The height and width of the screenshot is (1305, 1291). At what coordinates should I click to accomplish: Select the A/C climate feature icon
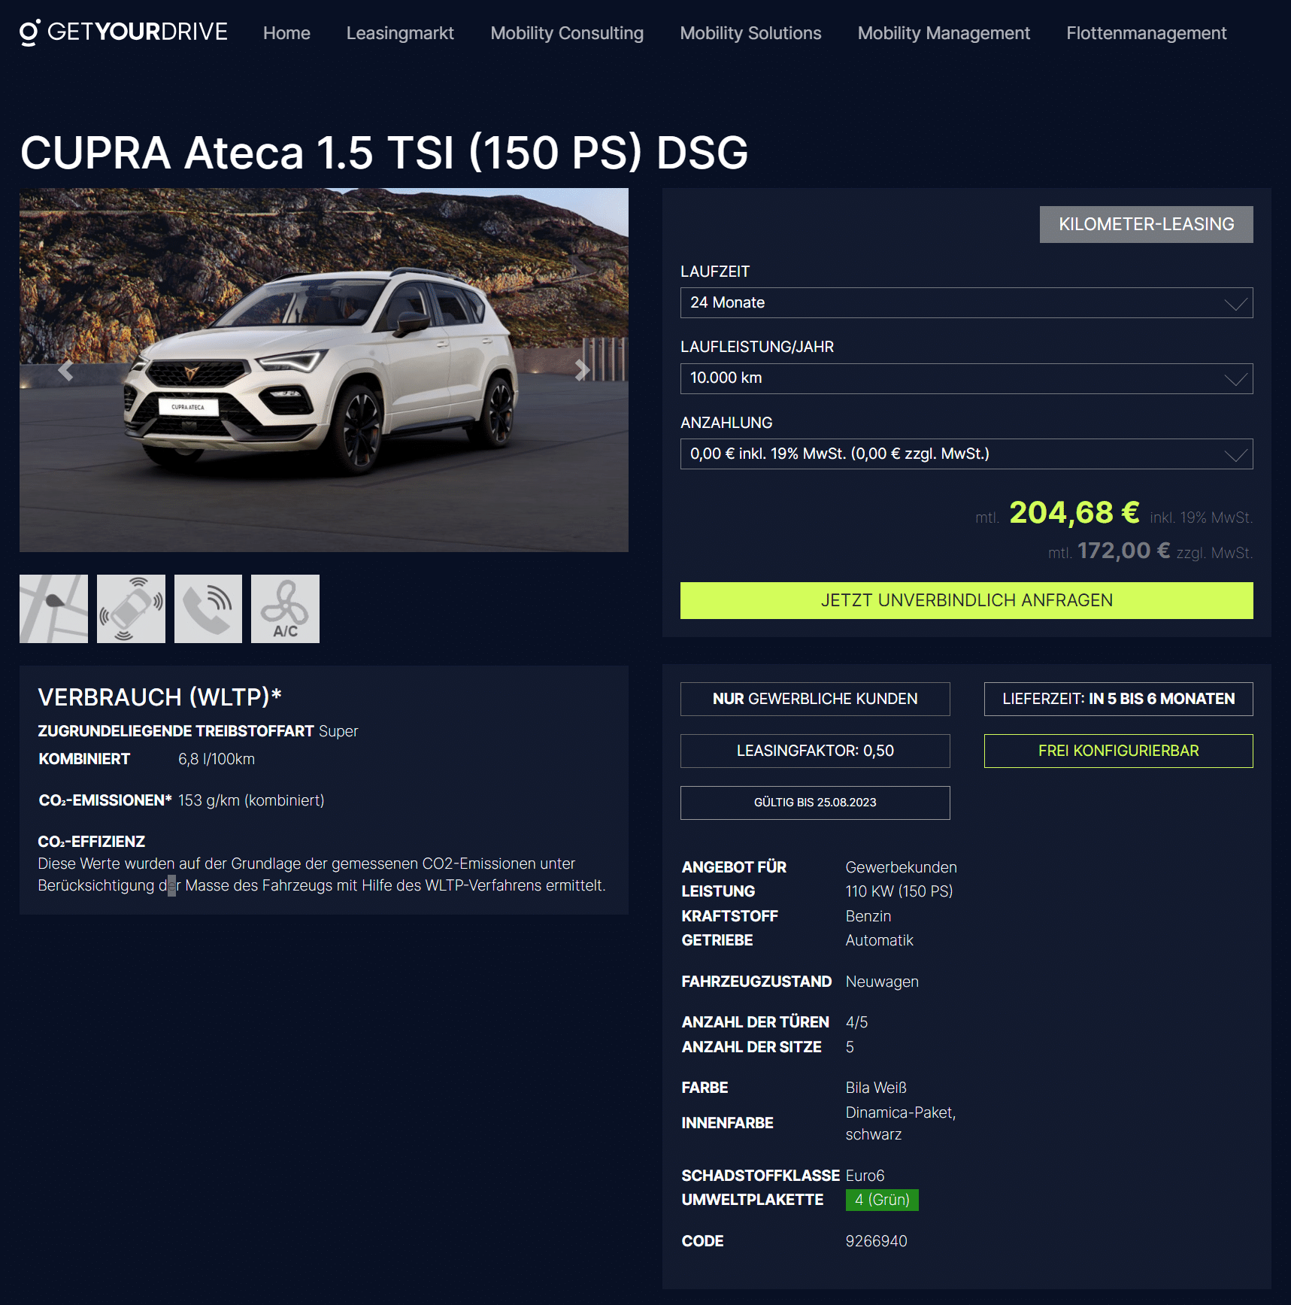tap(285, 608)
